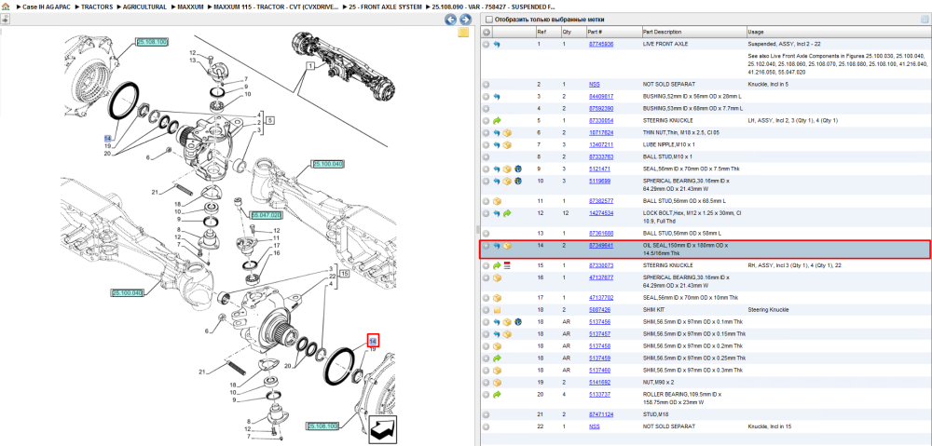
Task: Open box icon on SPHERICAL BEARING 47137677 row
Action: pos(497,277)
